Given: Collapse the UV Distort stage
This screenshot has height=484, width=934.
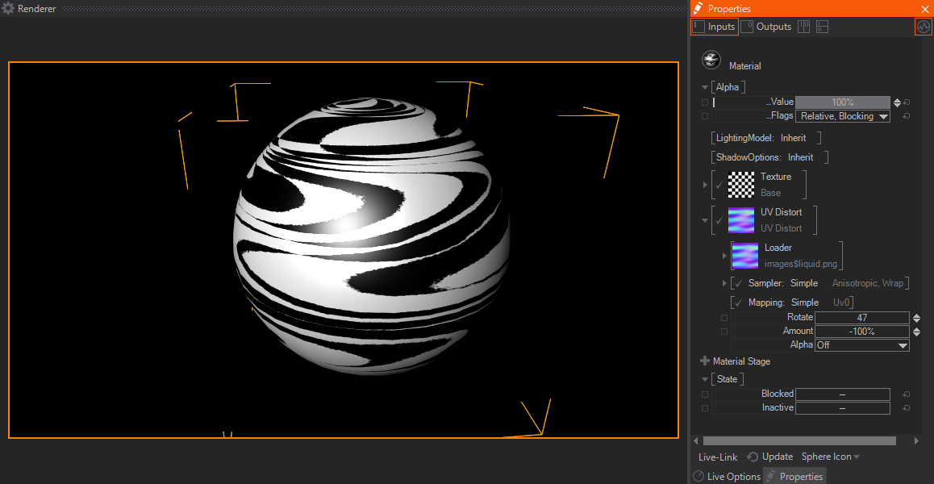Looking at the screenshot, I should pos(705,220).
